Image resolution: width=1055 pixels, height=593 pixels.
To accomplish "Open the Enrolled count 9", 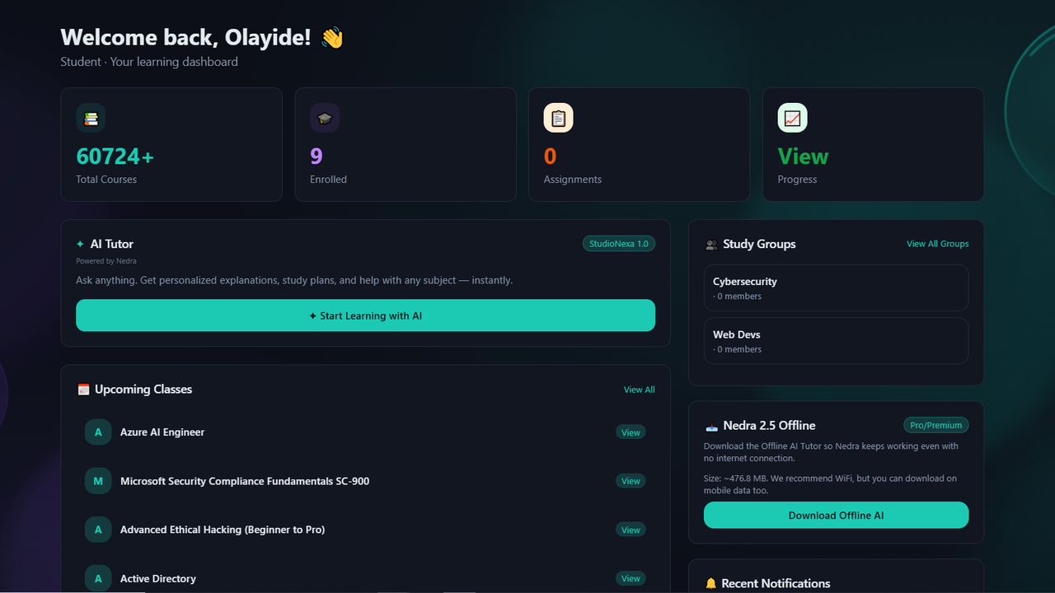I will coord(316,156).
